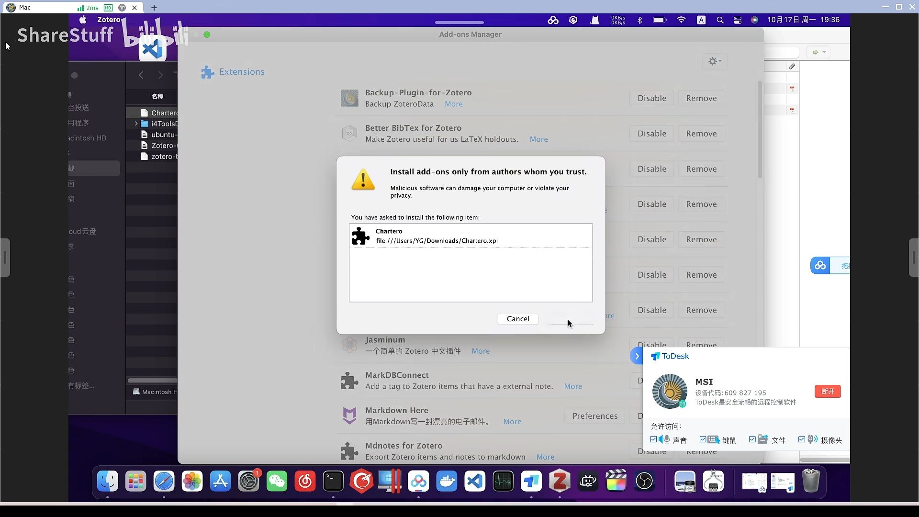Viewport: 919px width, 517px height.
Task: Open green arrow locate dropdown in Zotero
Action: [819, 52]
